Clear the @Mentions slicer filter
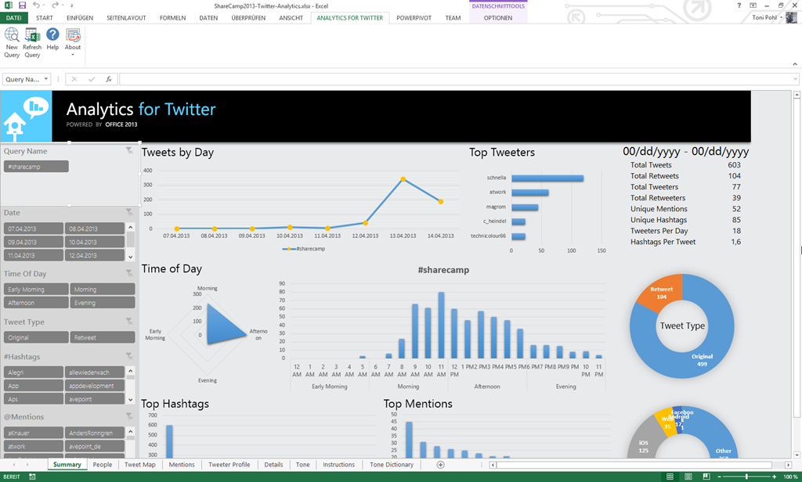802x482 pixels. (x=129, y=416)
